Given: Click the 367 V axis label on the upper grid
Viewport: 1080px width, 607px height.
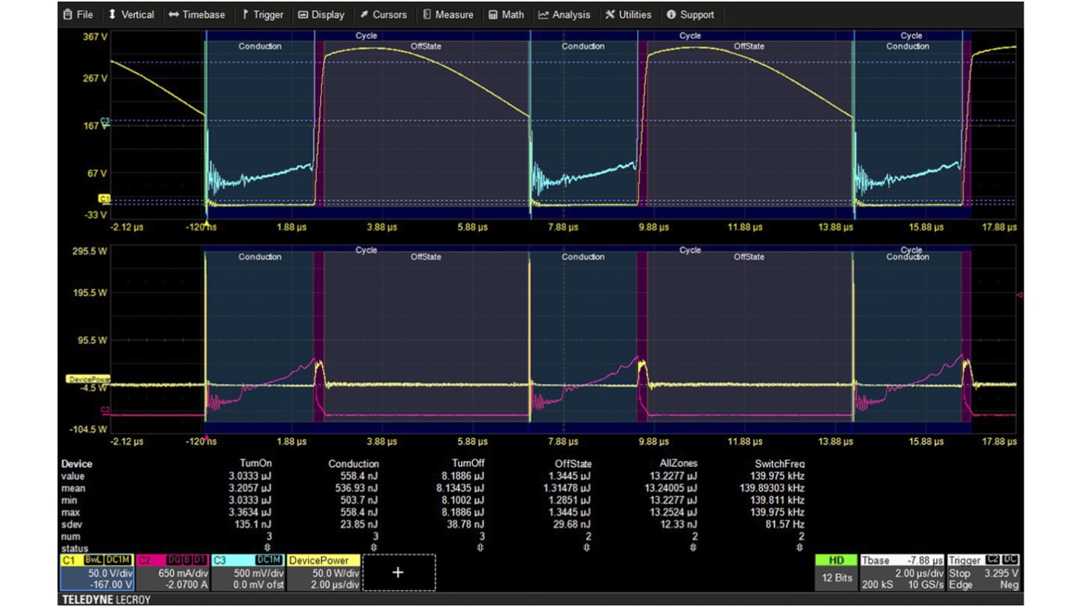Looking at the screenshot, I should pyautogui.click(x=95, y=37).
